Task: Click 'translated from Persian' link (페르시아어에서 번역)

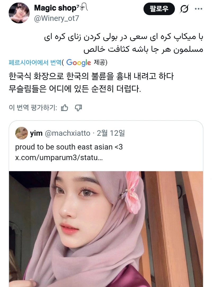Action: (x=35, y=63)
